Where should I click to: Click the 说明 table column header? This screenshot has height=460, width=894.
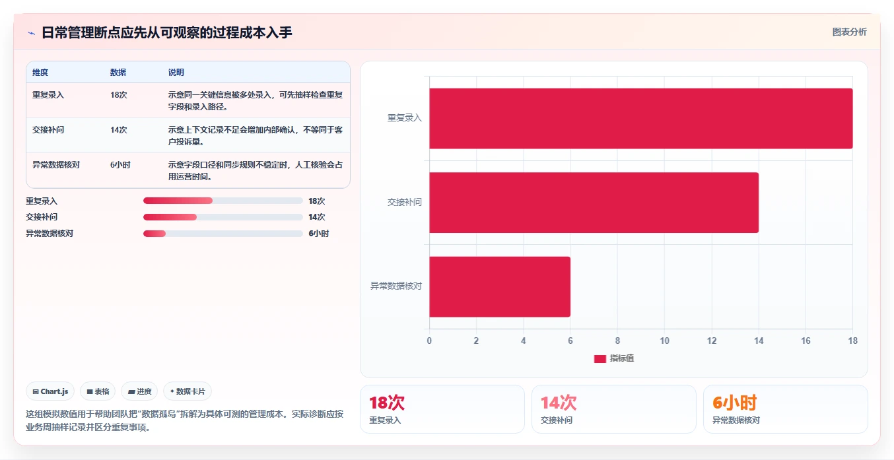[x=176, y=73]
